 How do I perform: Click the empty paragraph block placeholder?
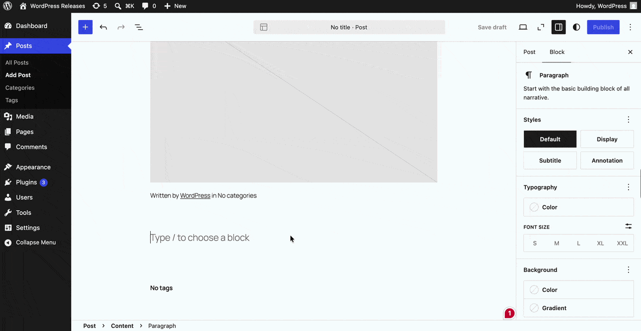click(293, 237)
